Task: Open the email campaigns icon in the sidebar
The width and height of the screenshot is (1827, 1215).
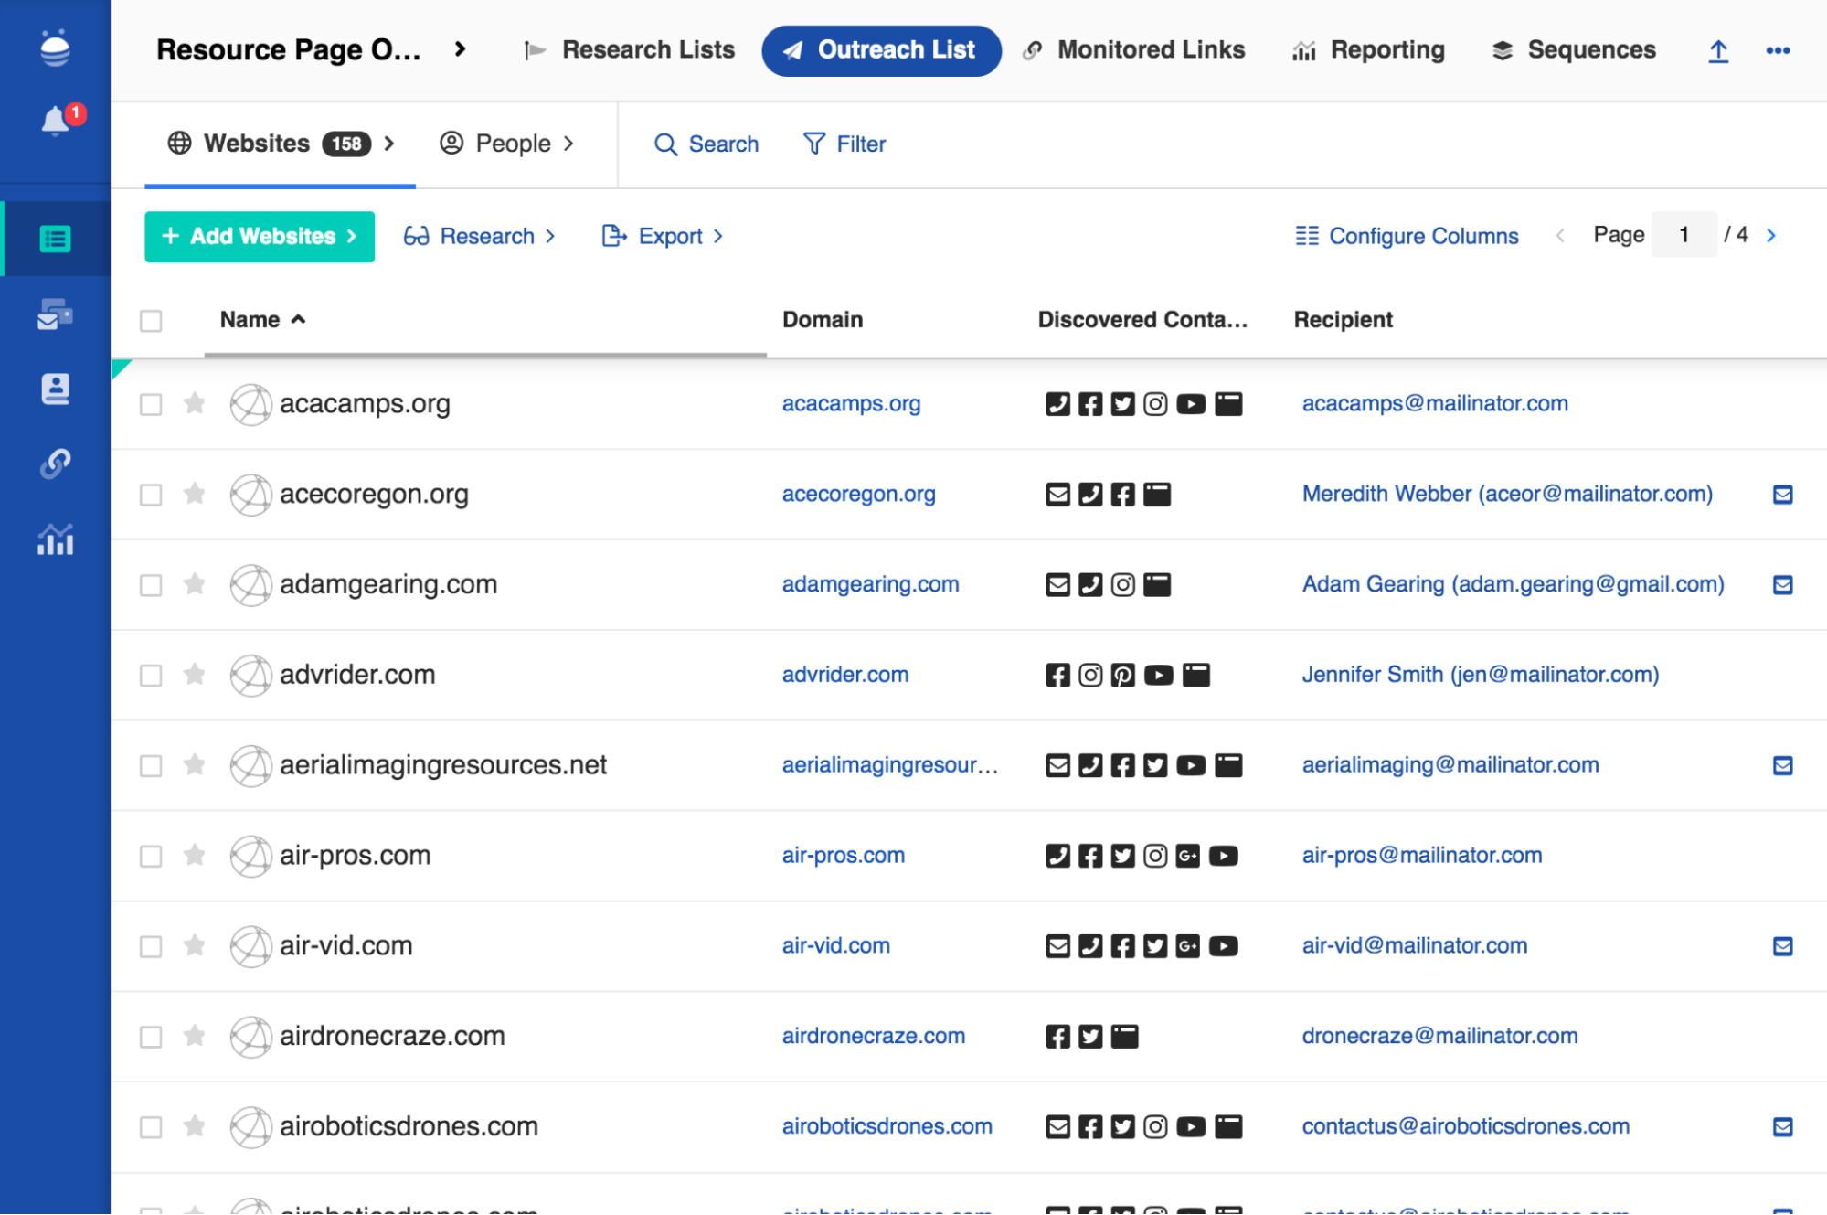Action: pyautogui.click(x=55, y=314)
